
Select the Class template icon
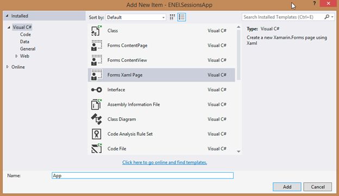[96, 31]
